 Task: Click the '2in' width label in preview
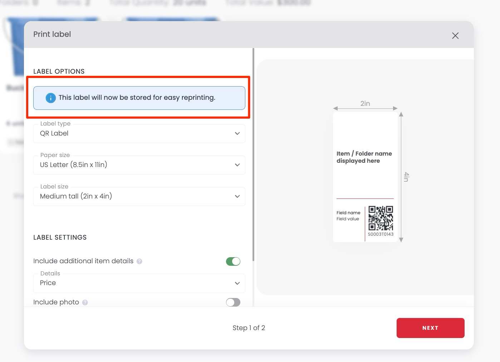[x=365, y=103]
